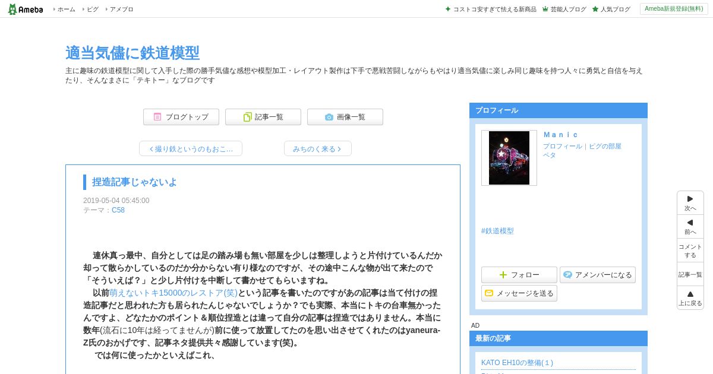The width and height of the screenshot is (713, 374).
Task: Click 上に戻る in floating side panel
Action: pyautogui.click(x=690, y=298)
